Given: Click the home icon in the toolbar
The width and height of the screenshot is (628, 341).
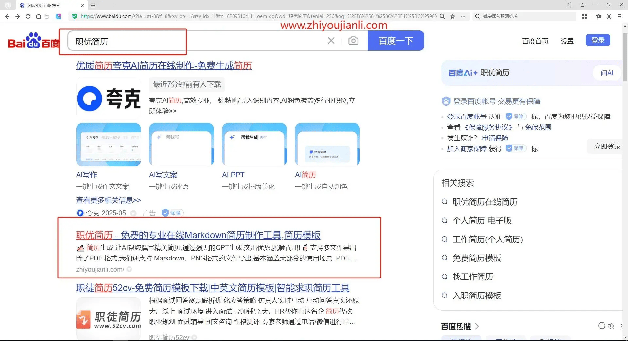Looking at the screenshot, I should 38,16.
